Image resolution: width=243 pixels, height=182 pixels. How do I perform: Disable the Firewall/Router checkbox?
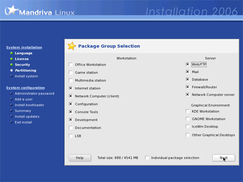coord(188,87)
